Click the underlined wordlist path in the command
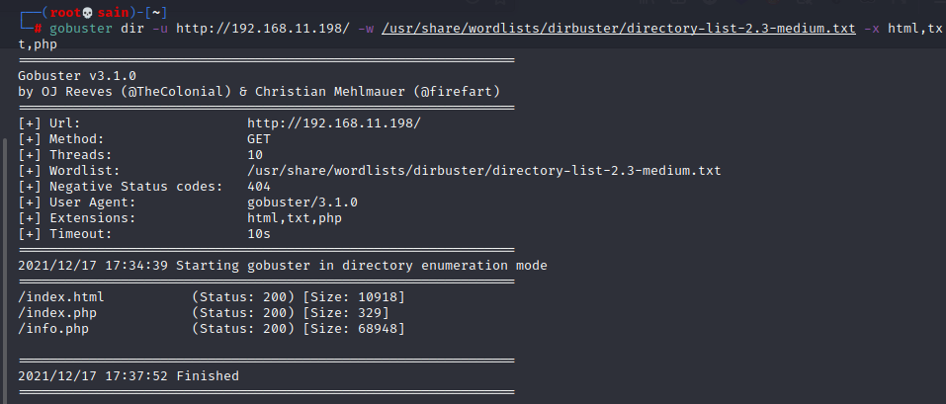Image resolution: width=946 pixels, height=404 pixels. point(619,29)
